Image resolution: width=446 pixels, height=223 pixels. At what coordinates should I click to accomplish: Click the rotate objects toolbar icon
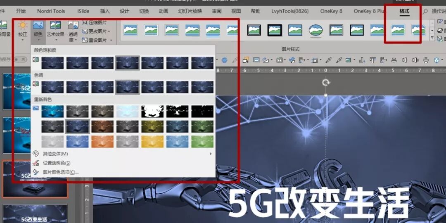[266, 60]
